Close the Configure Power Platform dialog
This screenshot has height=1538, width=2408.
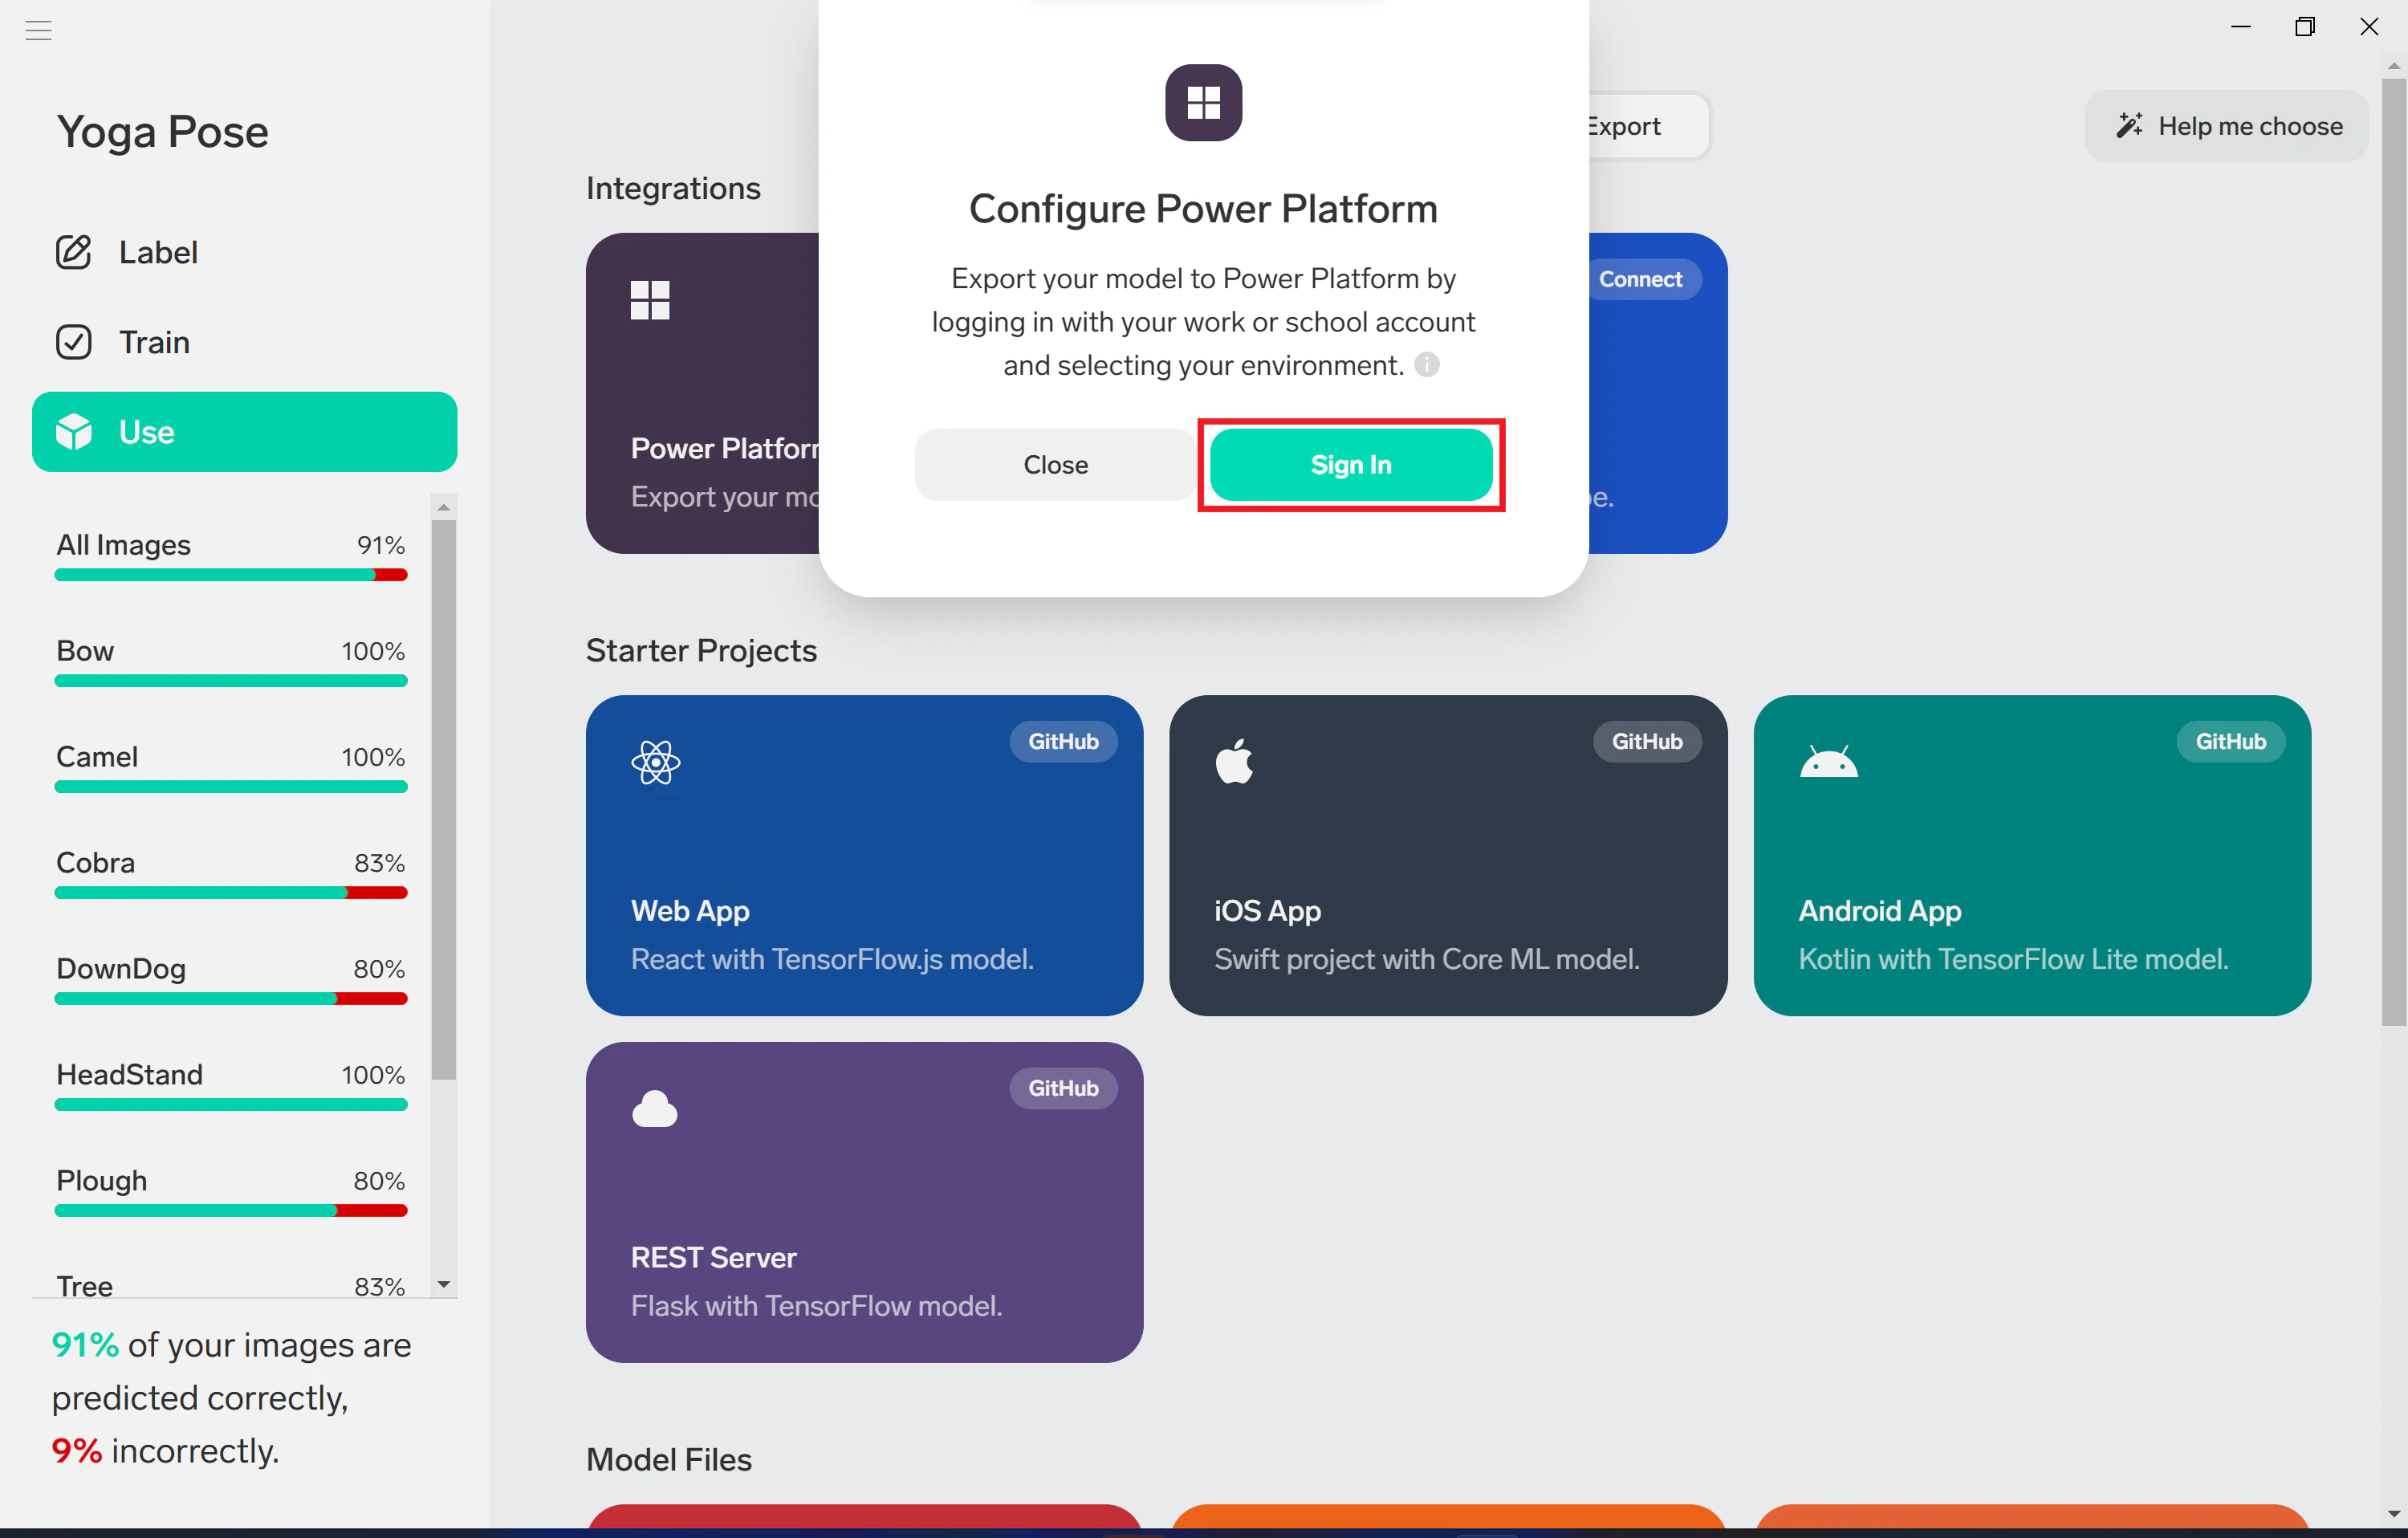[x=1055, y=465]
